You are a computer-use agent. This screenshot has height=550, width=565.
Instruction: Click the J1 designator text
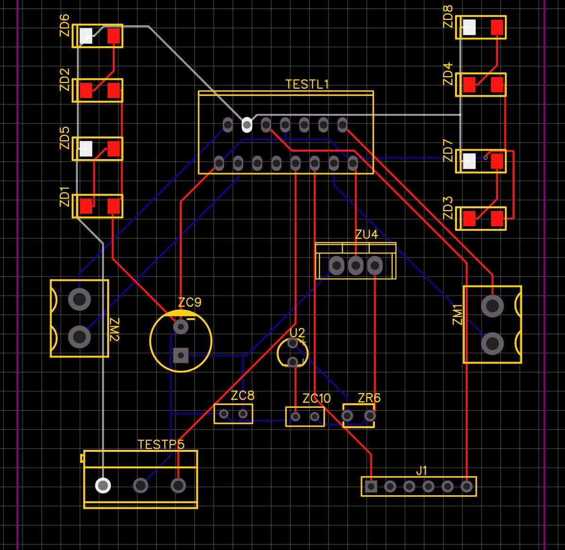click(x=422, y=471)
